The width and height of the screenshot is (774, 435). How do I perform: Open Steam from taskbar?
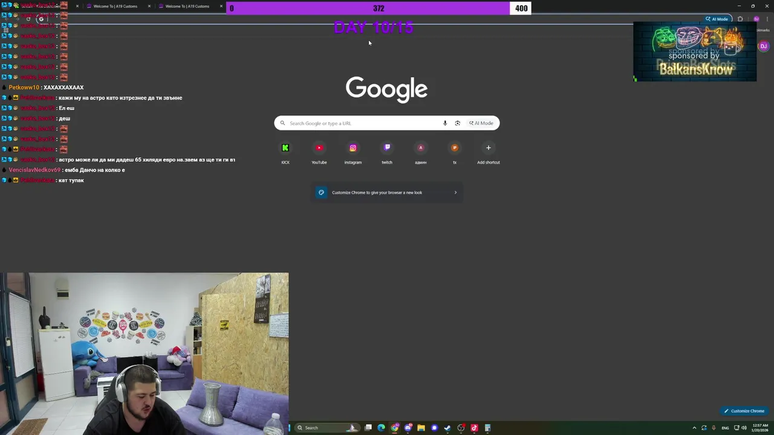click(447, 428)
